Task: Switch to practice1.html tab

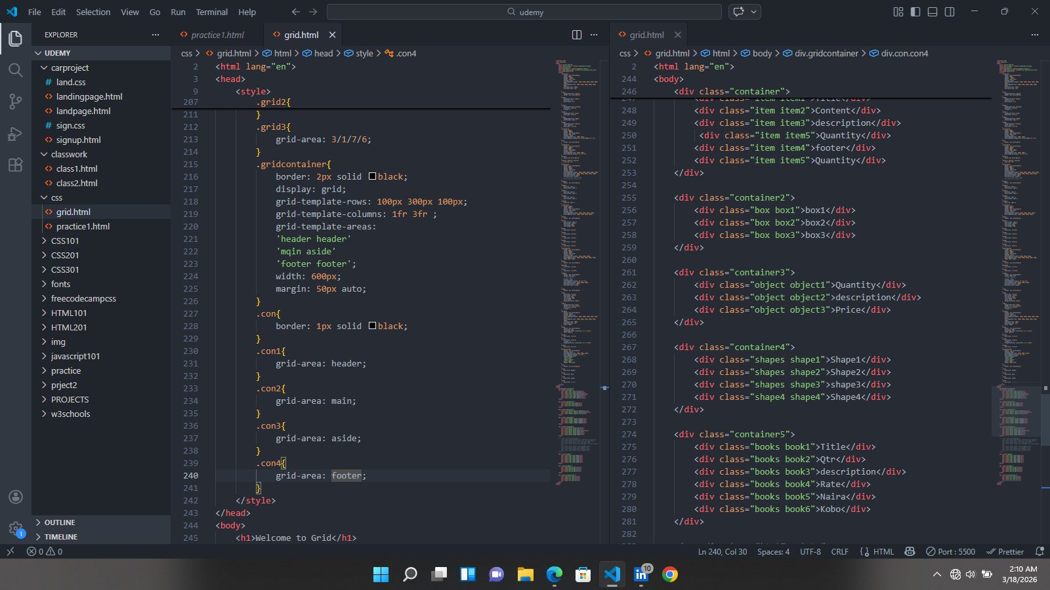Action: (217, 35)
